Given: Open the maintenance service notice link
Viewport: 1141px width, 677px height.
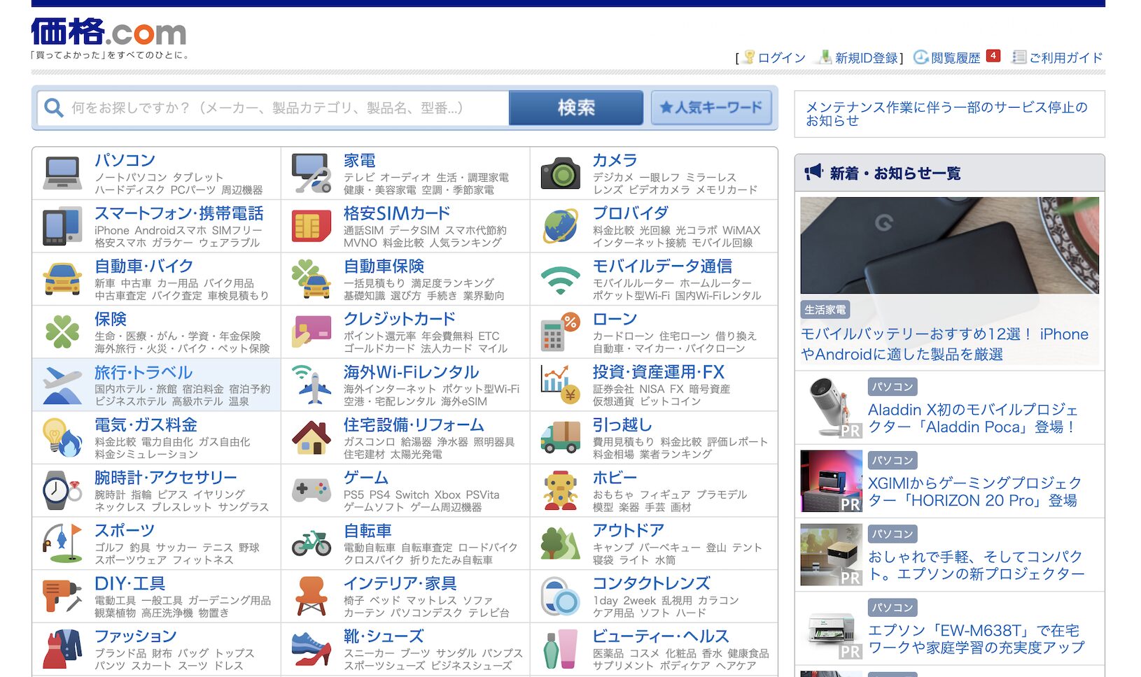Looking at the screenshot, I should coord(946,114).
